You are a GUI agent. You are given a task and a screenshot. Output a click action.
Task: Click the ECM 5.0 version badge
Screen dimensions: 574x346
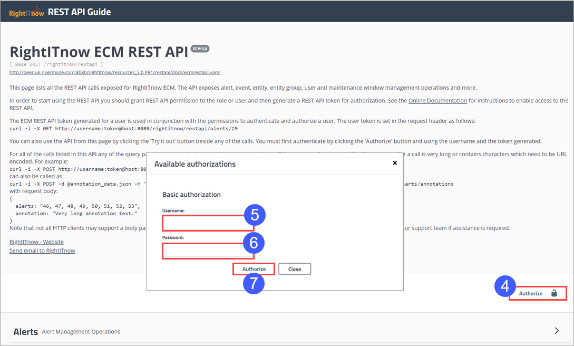[x=200, y=49]
